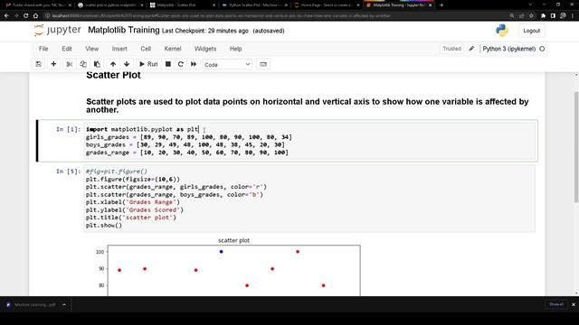Open the Cell menu
This screenshot has height=325, width=579.
coord(146,49)
